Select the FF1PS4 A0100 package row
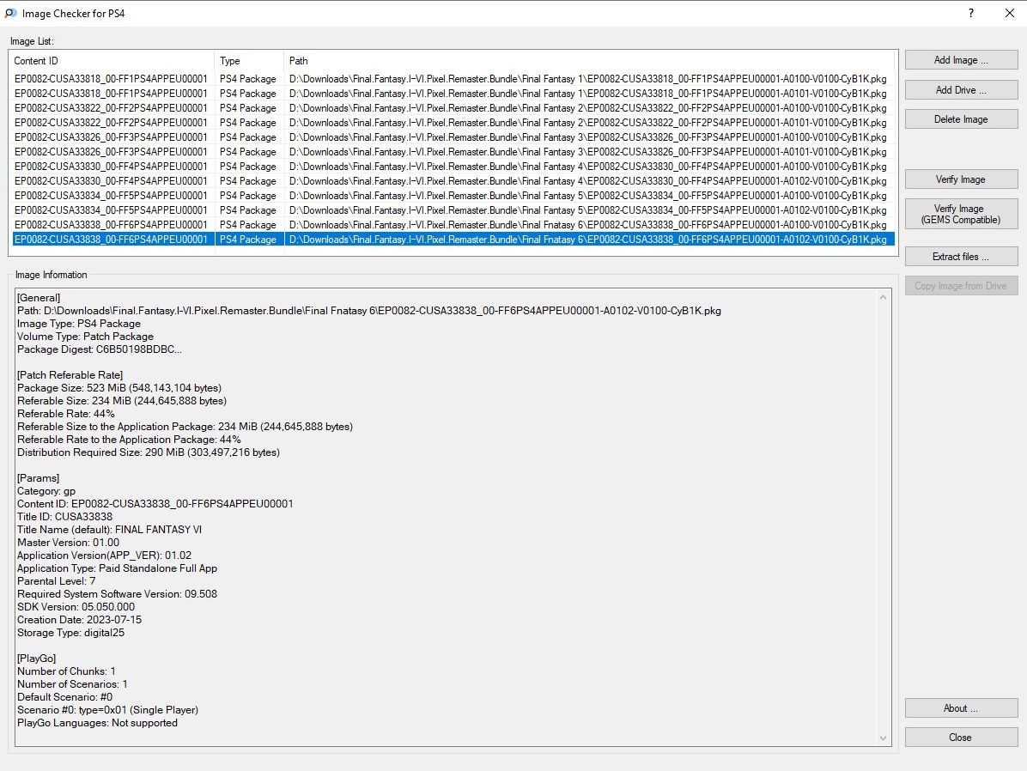1027x771 pixels. point(453,79)
